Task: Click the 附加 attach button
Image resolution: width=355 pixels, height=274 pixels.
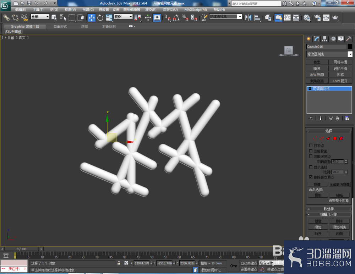Action: pyautogui.click(x=318, y=227)
